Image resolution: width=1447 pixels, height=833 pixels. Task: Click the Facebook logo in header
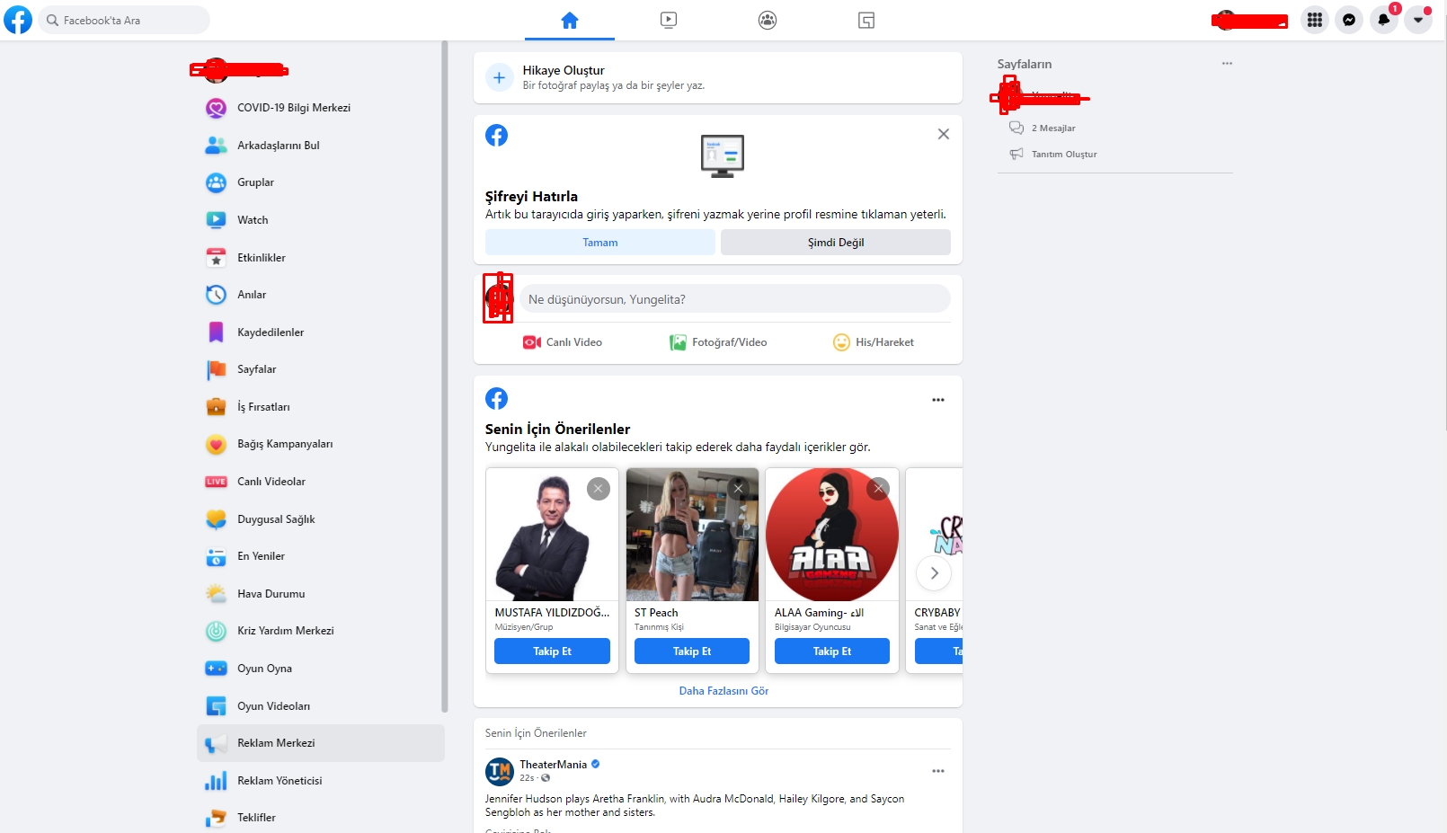18,20
